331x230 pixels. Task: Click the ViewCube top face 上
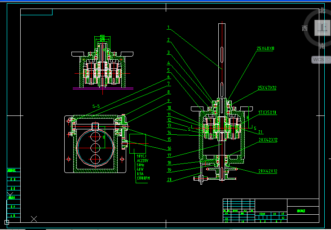[322, 28]
